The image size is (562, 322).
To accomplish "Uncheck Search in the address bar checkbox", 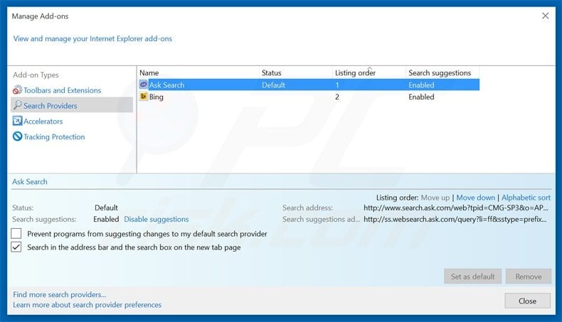I will [x=16, y=247].
